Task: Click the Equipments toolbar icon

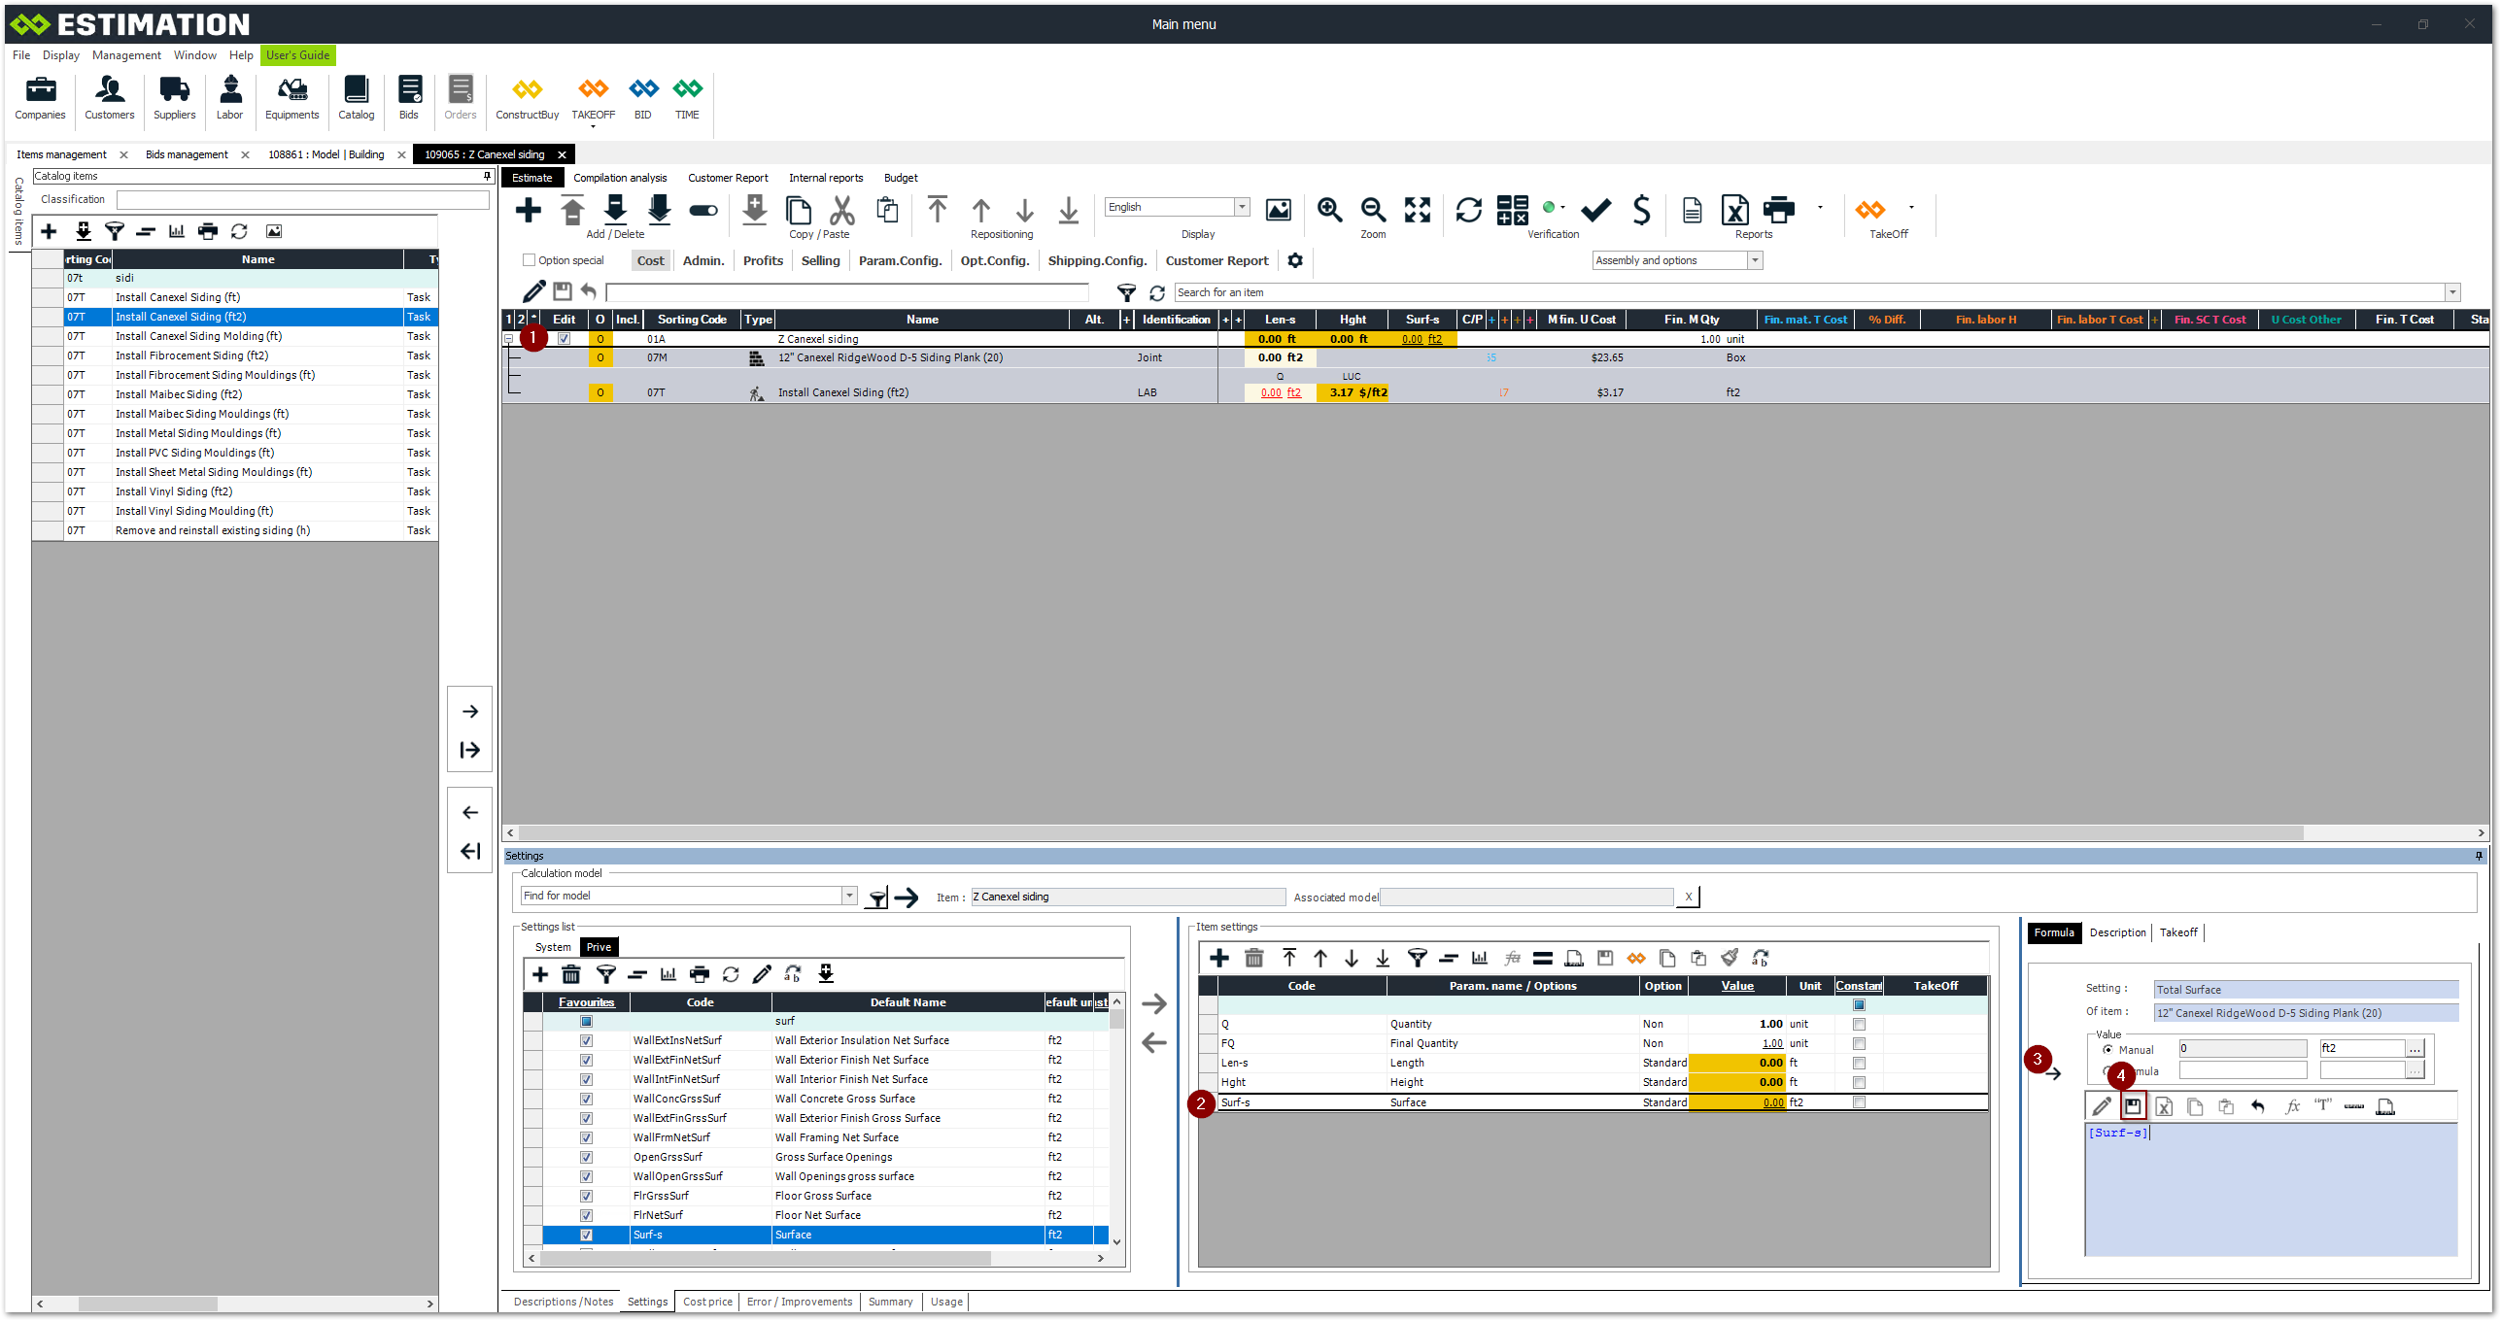Action: click(291, 90)
